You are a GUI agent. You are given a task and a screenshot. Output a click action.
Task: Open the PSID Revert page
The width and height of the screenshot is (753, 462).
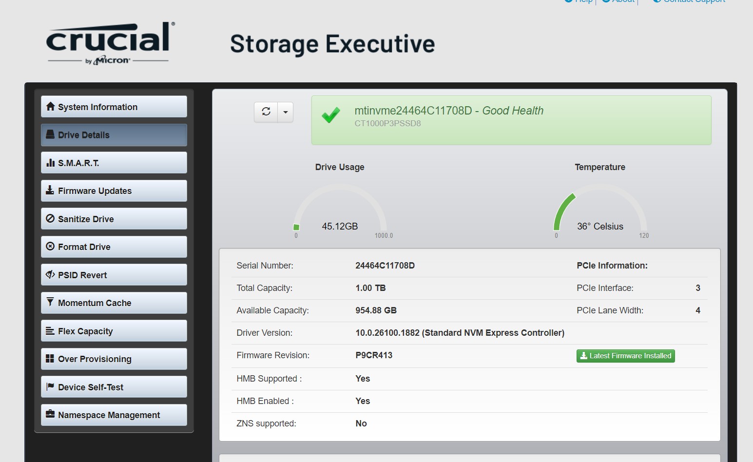[x=114, y=275]
